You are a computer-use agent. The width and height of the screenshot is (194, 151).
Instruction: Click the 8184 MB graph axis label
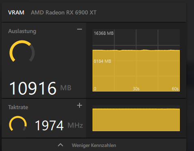[102, 61]
